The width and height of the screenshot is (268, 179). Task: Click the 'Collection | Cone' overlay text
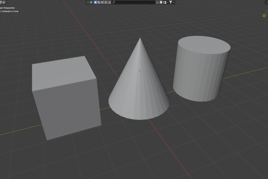click(10, 11)
